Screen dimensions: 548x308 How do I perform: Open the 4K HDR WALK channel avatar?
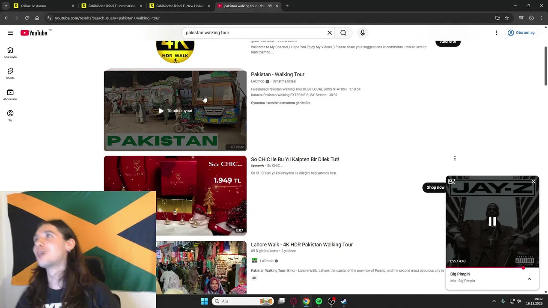click(175, 51)
